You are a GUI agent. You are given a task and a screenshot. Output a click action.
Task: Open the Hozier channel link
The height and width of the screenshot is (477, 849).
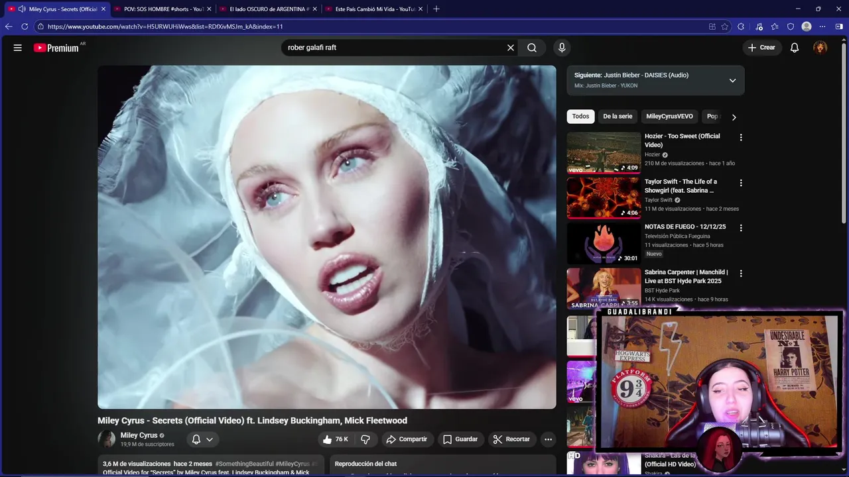(x=653, y=154)
